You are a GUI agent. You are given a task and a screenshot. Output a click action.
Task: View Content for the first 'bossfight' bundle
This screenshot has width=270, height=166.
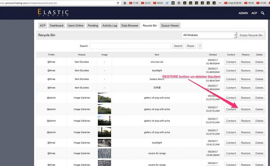[231, 71]
